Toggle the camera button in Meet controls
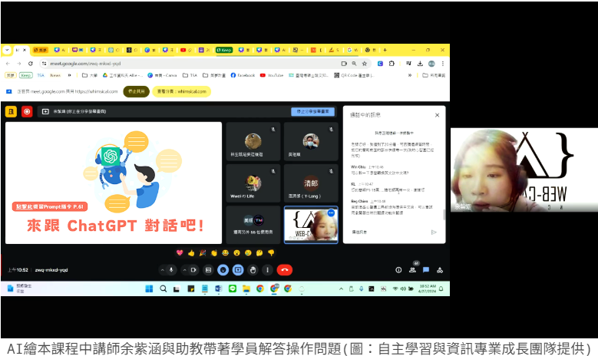 click(x=193, y=270)
